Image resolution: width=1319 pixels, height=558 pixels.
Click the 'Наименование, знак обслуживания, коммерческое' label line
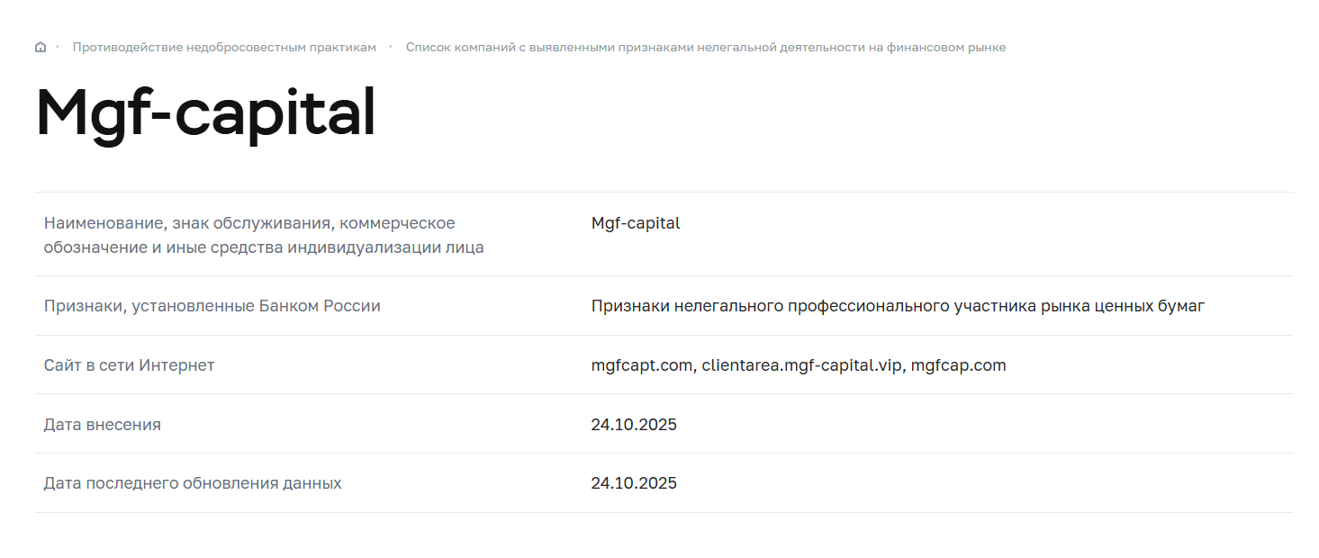pos(249,223)
